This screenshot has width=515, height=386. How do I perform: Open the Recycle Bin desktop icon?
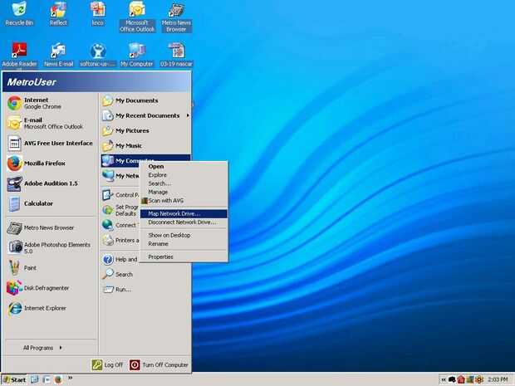tap(19, 14)
